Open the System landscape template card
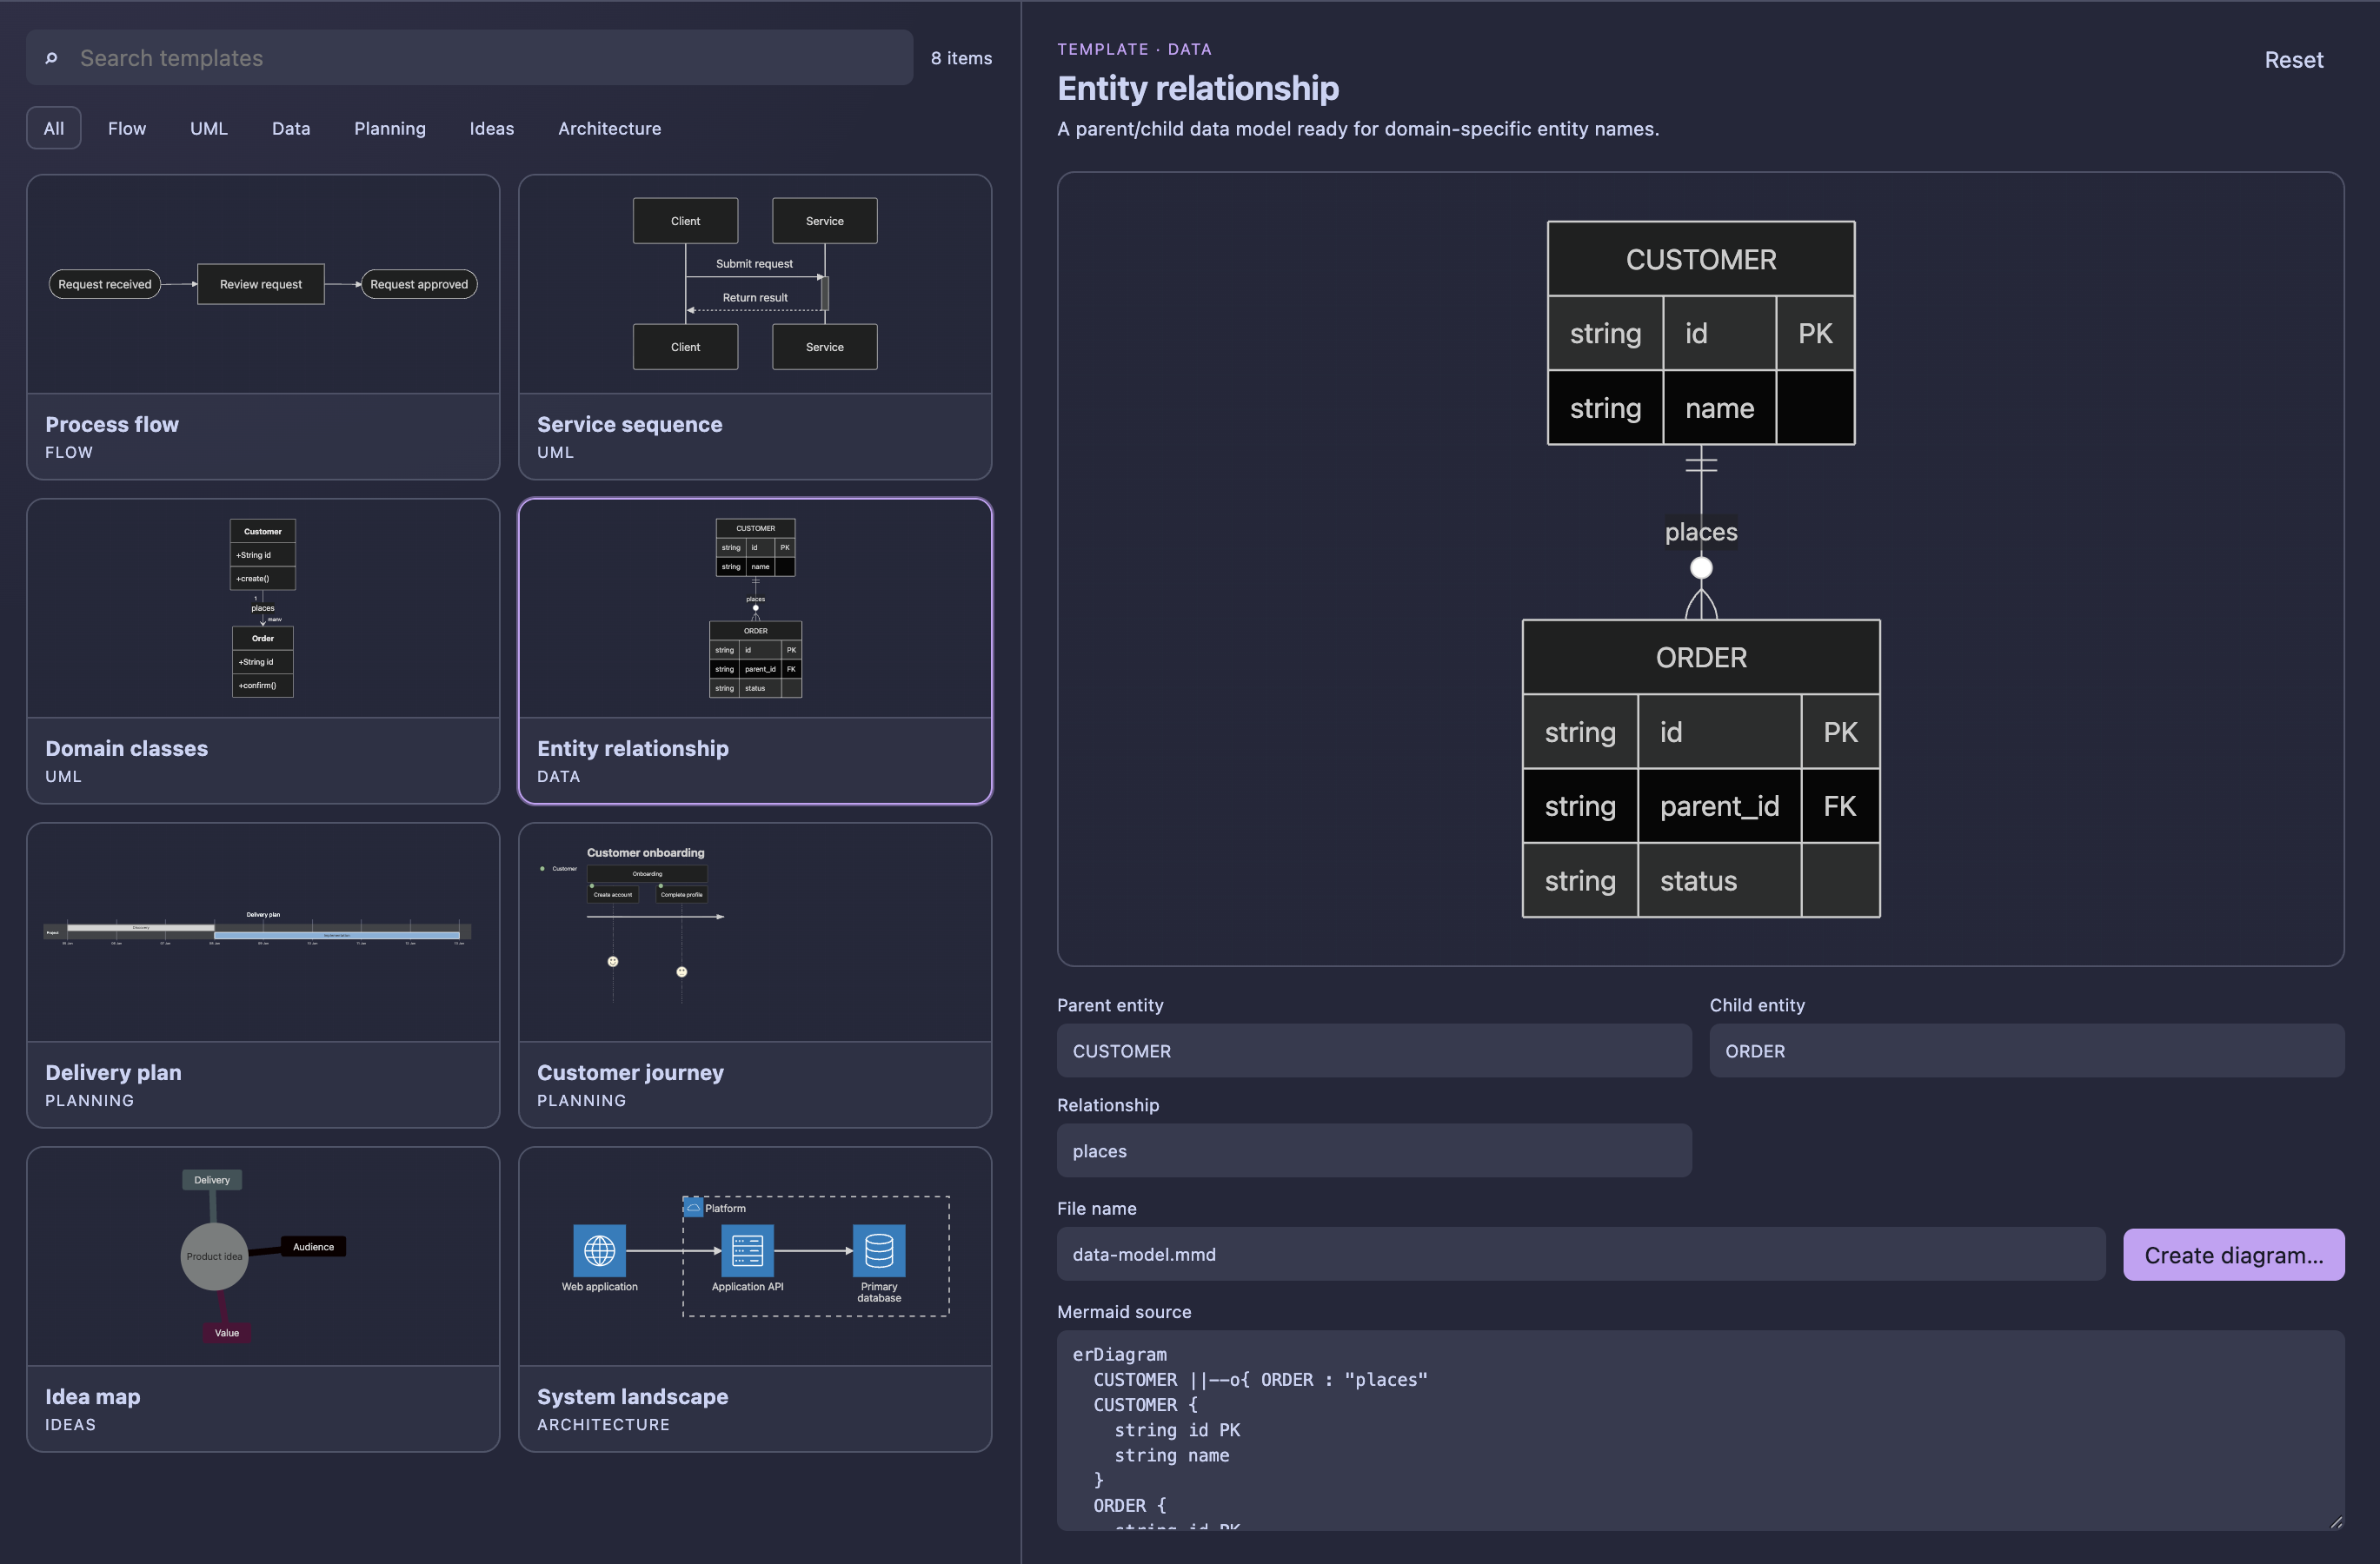Image resolution: width=2380 pixels, height=1564 pixels. pos(755,1298)
